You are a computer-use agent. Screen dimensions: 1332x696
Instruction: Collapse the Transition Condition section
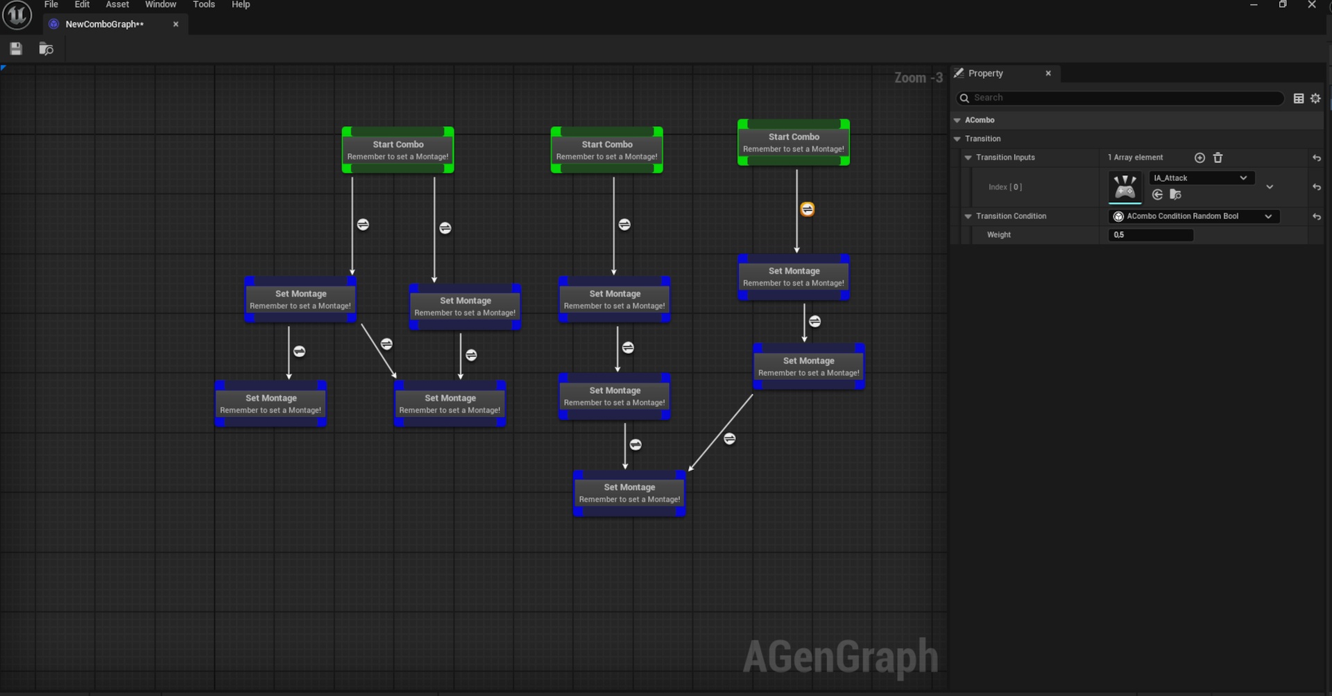click(x=968, y=216)
